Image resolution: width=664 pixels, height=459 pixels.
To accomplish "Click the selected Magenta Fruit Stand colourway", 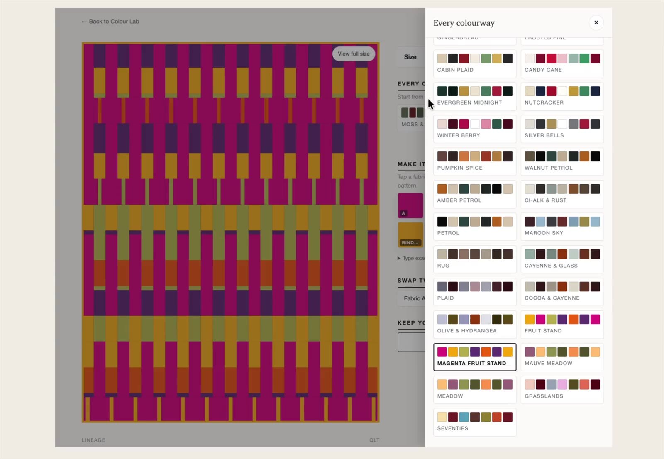I will coord(475,357).
